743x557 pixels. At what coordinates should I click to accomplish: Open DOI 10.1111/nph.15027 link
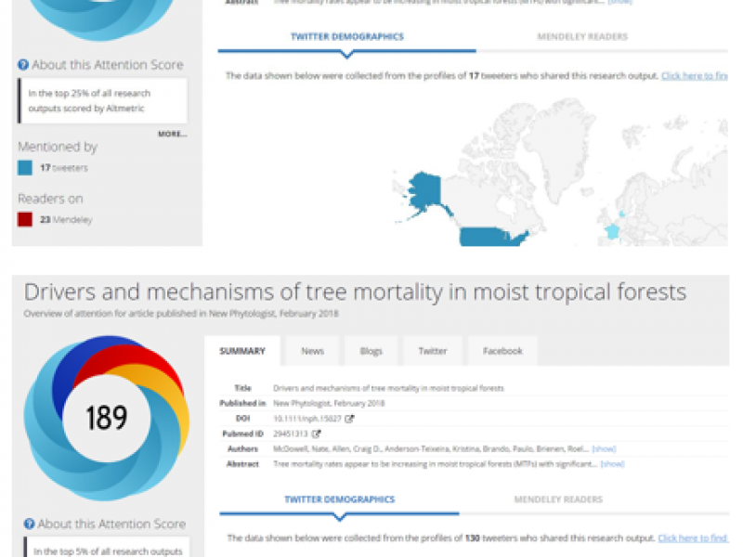pos(307,419)
